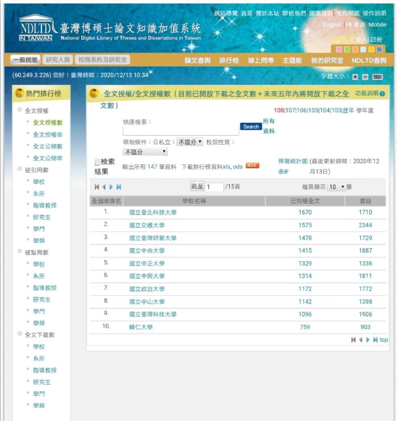Viewport: 397px width, 421px height.
Task: Click the 熱門排行榜 gold apple icon
Action: tap(19, 93)
